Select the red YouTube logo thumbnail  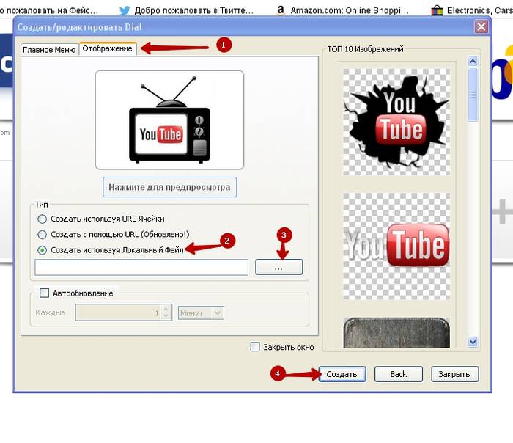click(396, 246)
